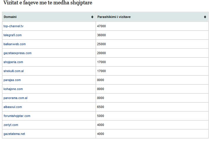This screenshot has height=141, width=211.
Task: Click the page heading Vizitat e faqeve
Action: 48,3
